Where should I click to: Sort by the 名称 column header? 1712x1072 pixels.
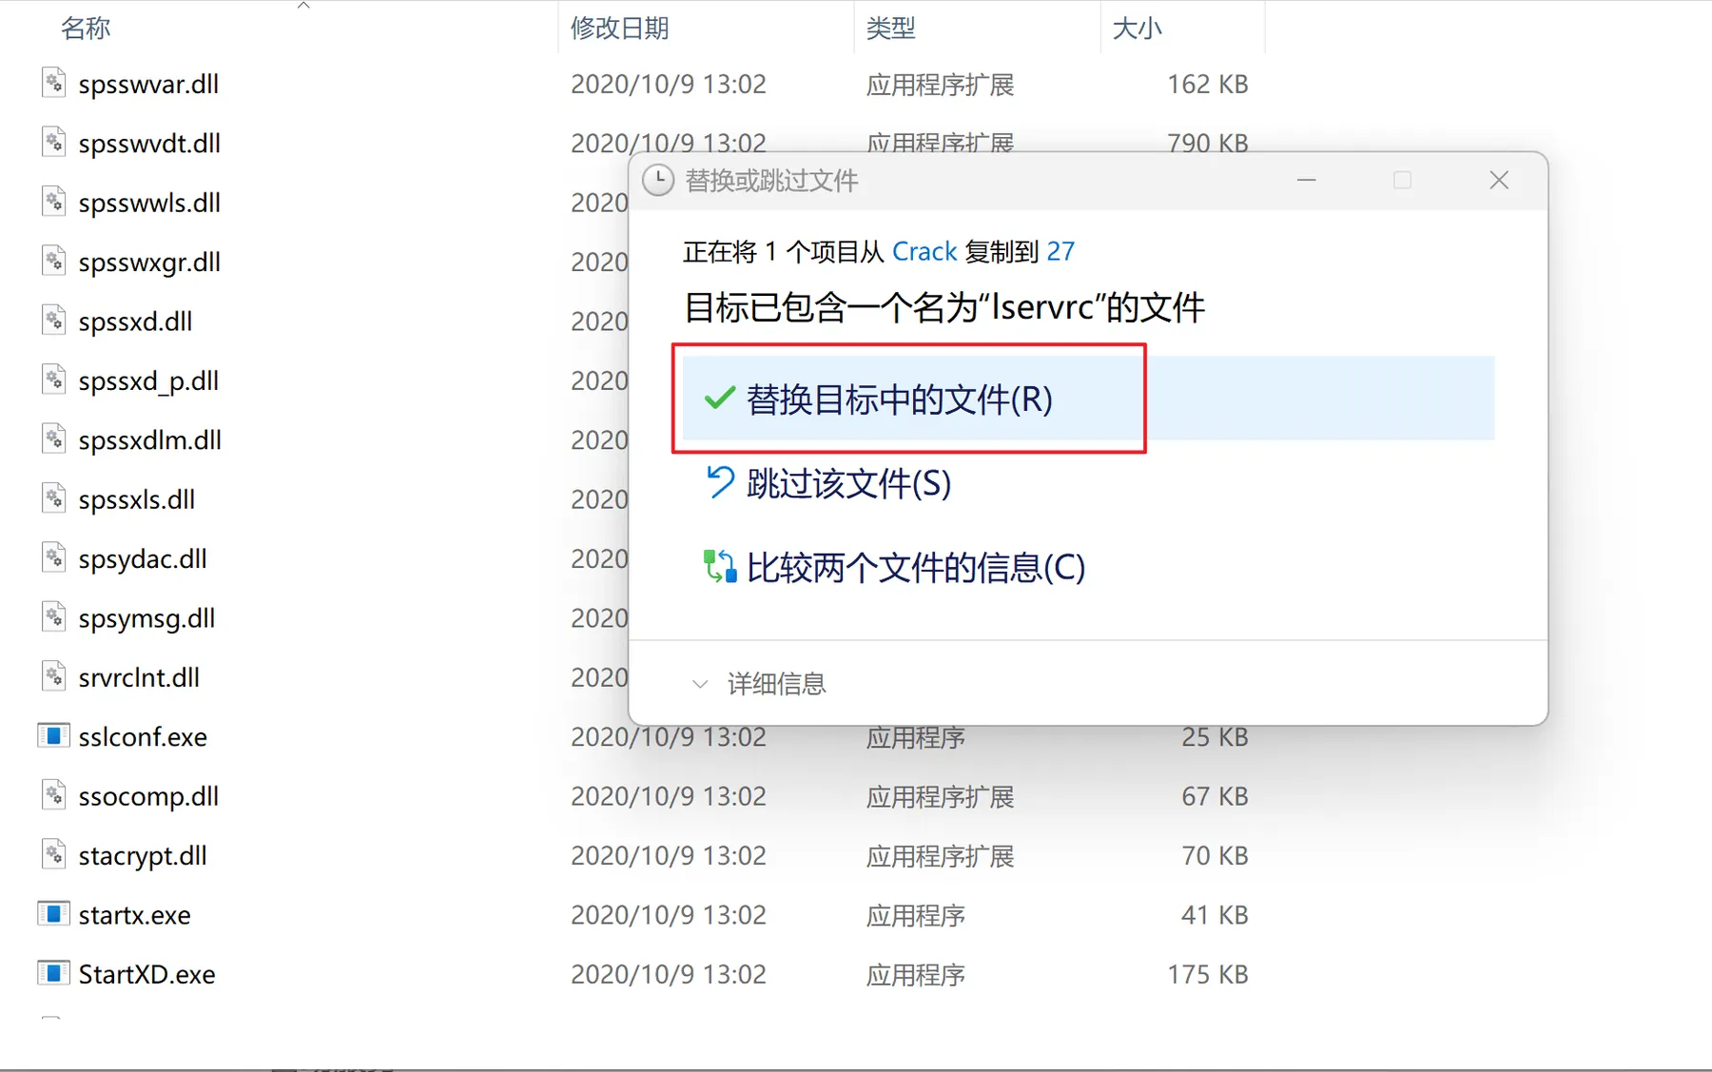click(x=86, y=28)
